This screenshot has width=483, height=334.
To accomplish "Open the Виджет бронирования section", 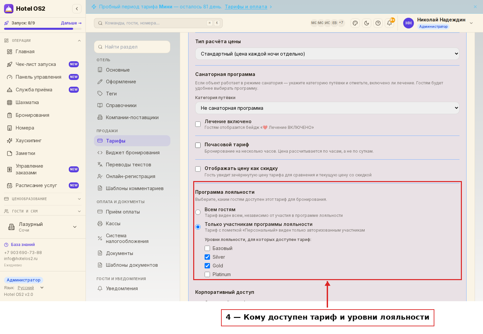I will coord(132,153).
